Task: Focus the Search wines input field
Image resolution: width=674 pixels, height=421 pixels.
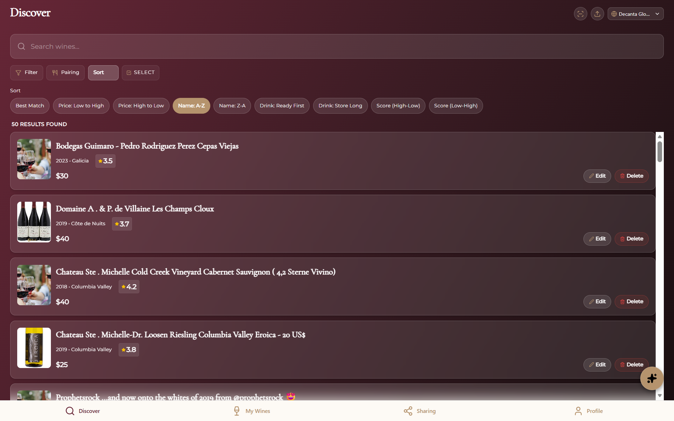Action: [x=337, y=46]
